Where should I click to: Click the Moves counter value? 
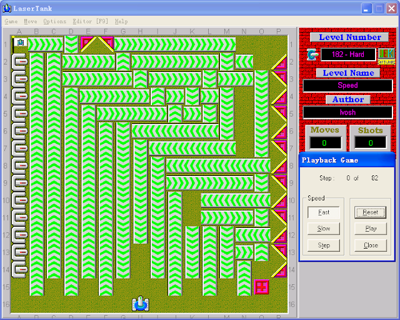(x=325, y=143)
